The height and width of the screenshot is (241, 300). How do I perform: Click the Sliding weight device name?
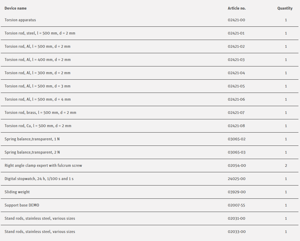coord(17,192)
